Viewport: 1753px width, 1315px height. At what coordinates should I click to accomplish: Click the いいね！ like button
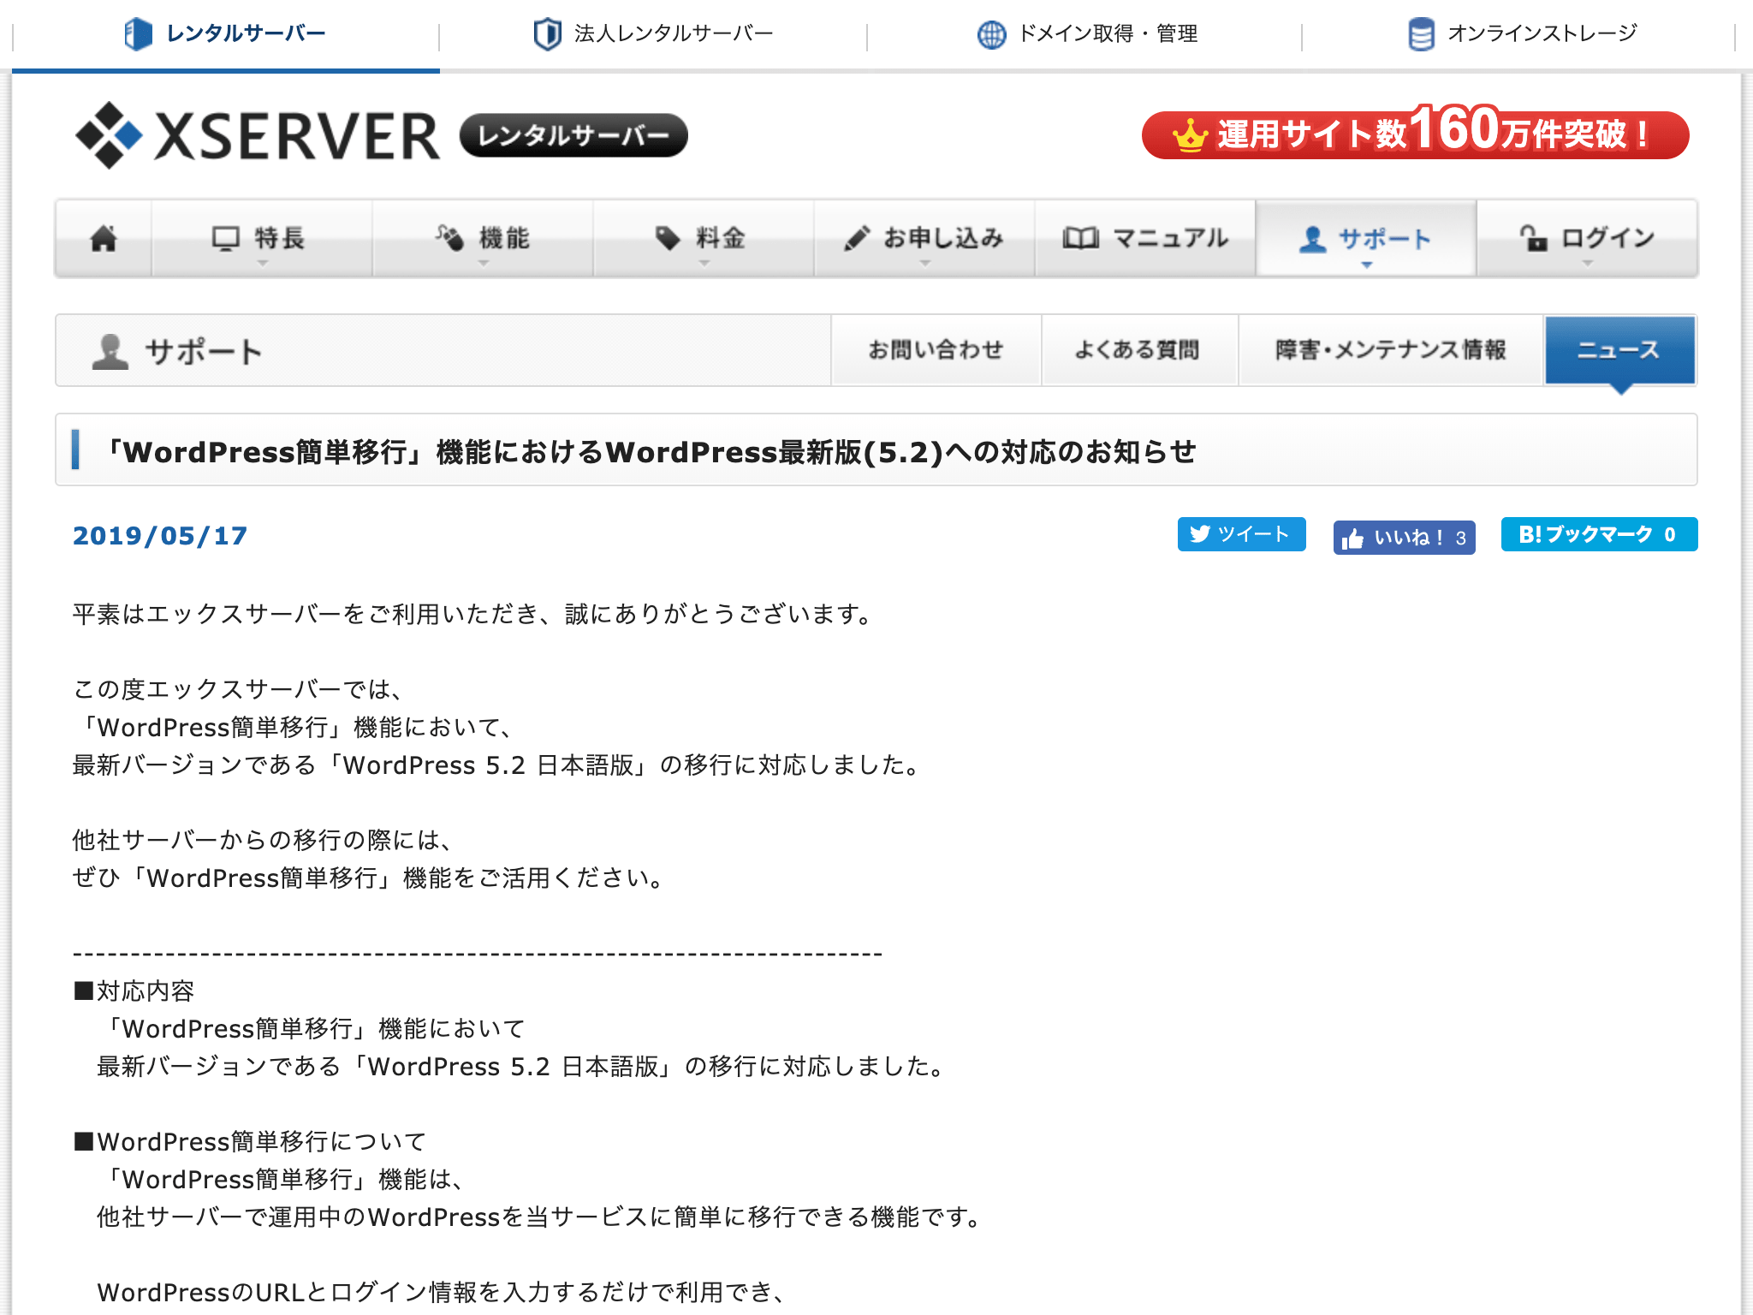pos(1404,538)
